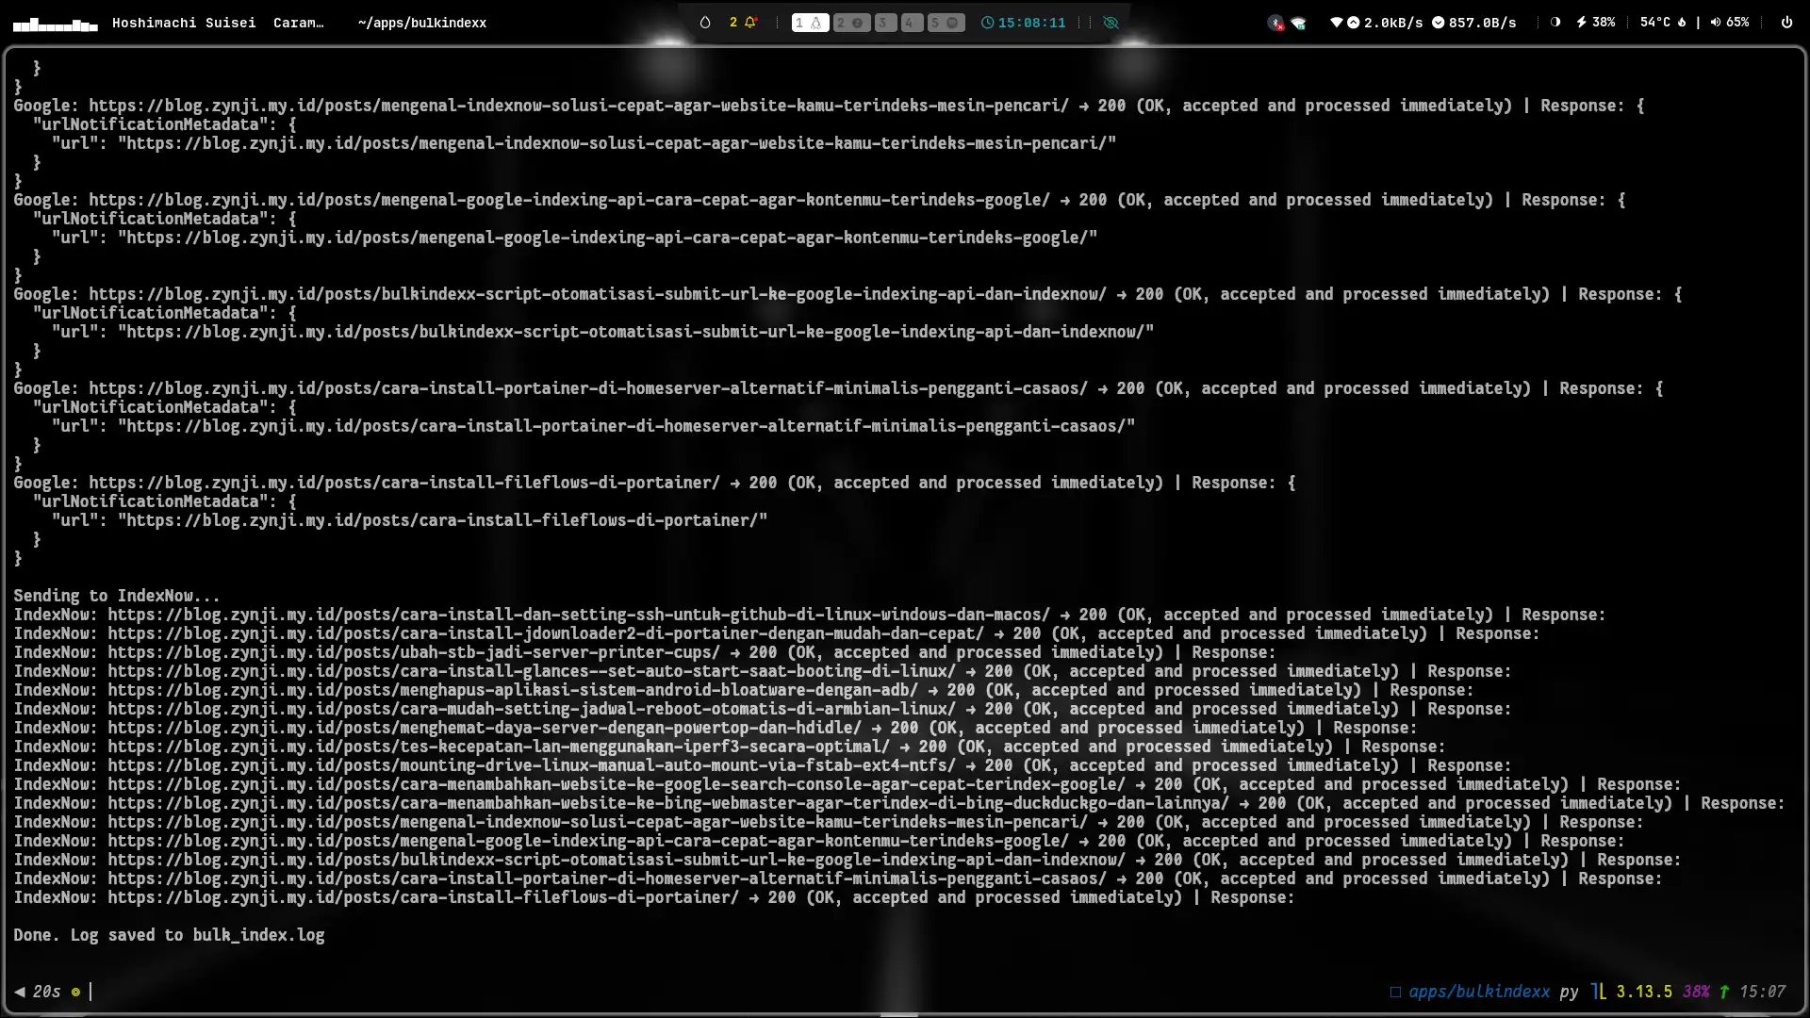Switch to workspace 1
The height and width of the screenshot is (1018, 1810).
click(x=809, y=22)
